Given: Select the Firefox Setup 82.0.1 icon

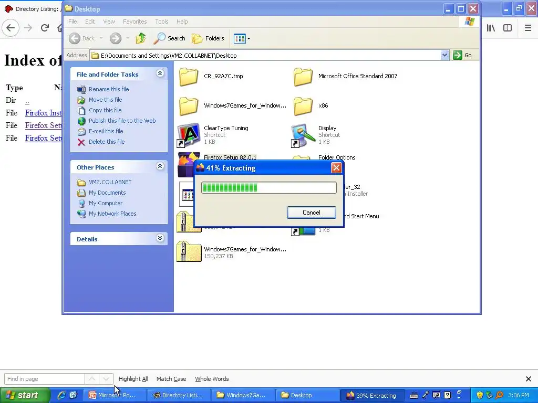Looking at the screenshot, I should click(185, 164).
